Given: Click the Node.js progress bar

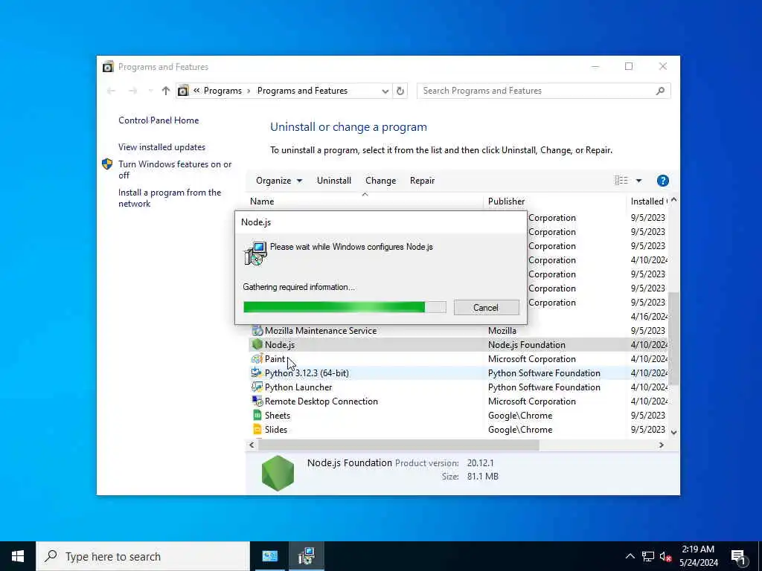Looking at the screenshot, I should [x=345, y=307].
